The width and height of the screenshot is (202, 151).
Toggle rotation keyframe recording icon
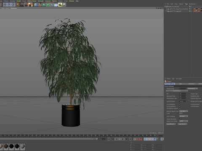(151, 139)
